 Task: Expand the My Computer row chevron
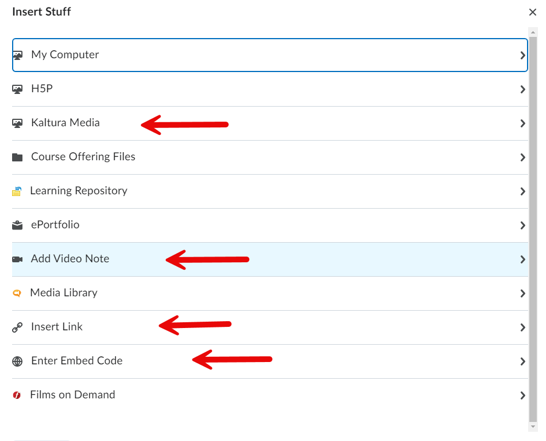click(522, 55)
